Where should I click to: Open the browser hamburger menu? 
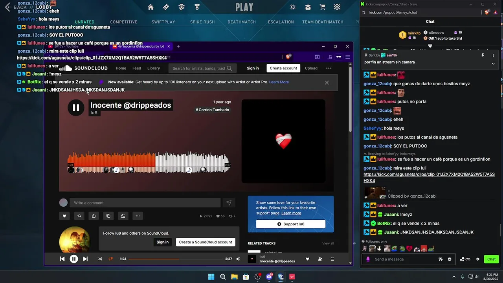pos(347,57)
